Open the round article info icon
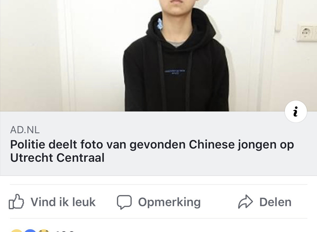The image size is (317, 232). coord(296,111)
